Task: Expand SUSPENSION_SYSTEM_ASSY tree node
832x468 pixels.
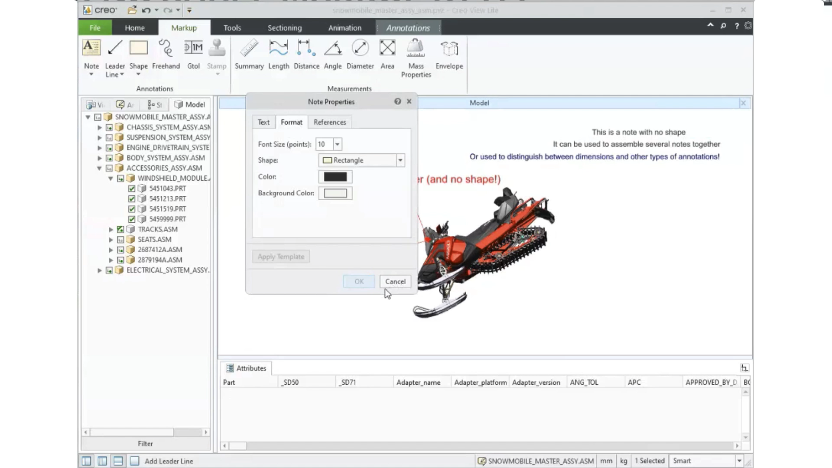Action: tap(100, 138)
